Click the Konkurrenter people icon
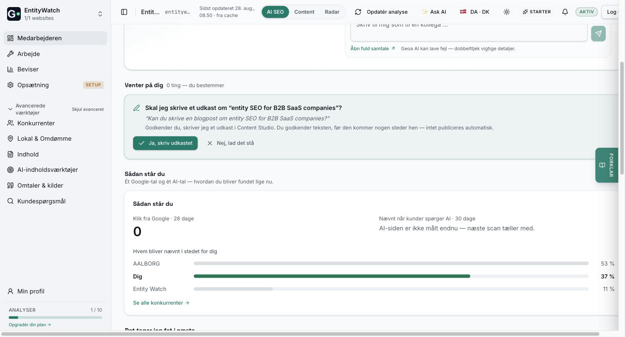625x337 pixels. tap(10, 123)
